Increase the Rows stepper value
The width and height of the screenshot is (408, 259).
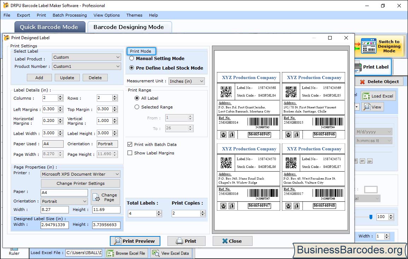(115, 96)
